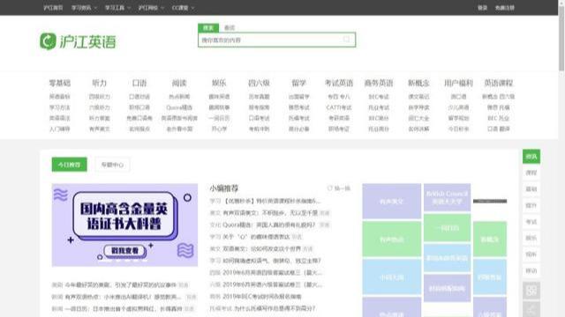Click the 四级听力 link under 听力

[x=100, y=97]
